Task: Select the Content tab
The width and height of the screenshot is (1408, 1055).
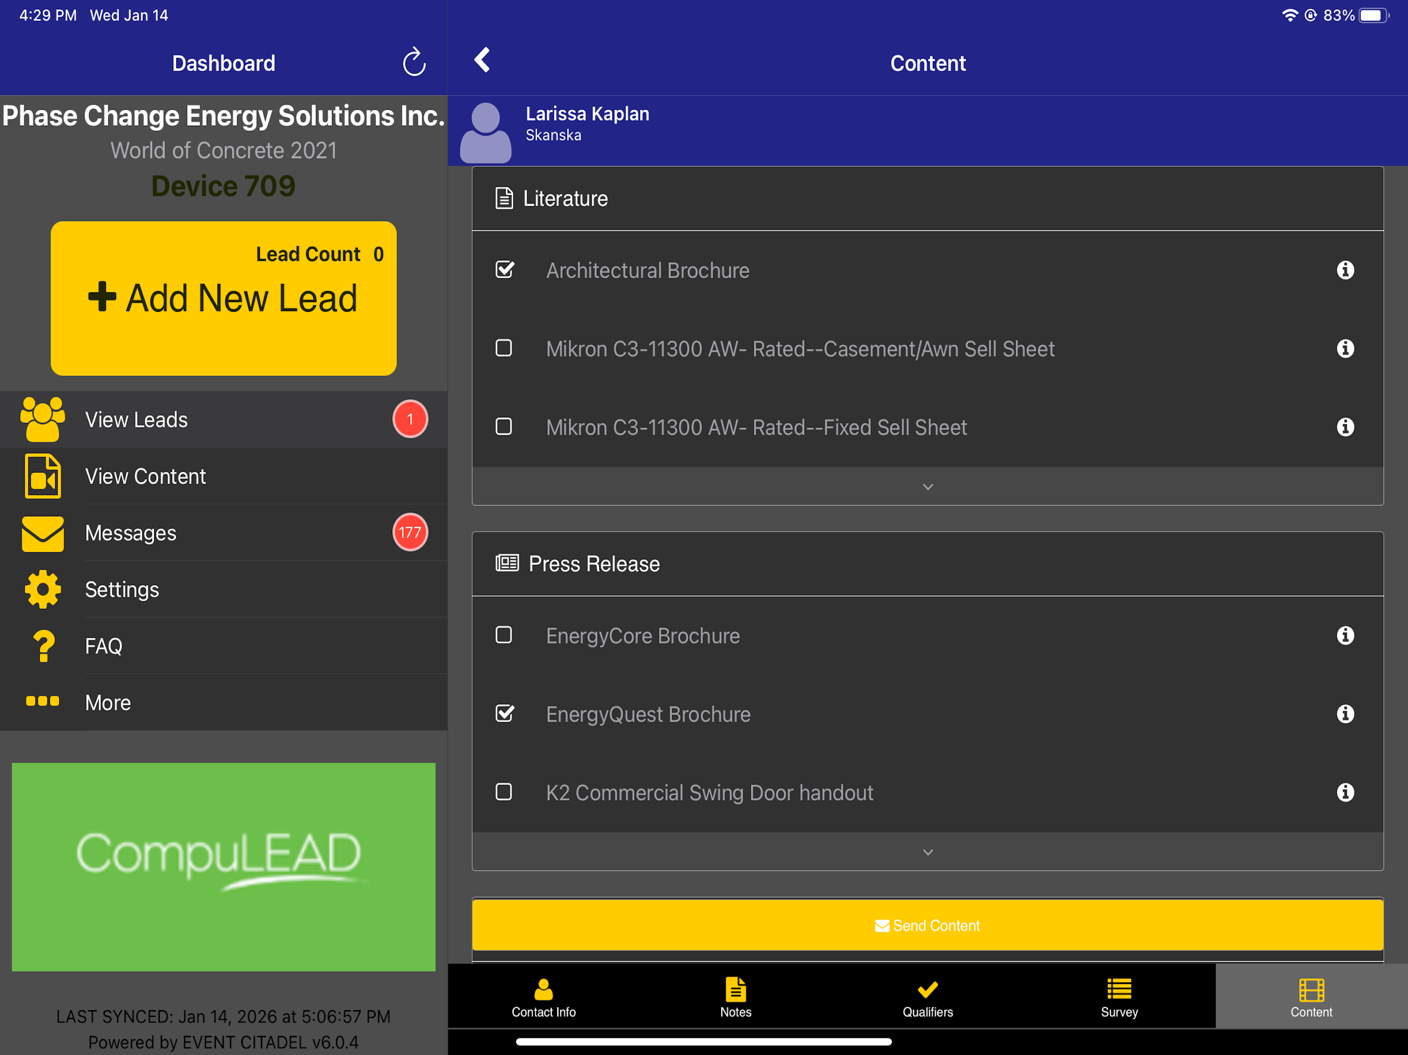Action: click(1312, 996)
